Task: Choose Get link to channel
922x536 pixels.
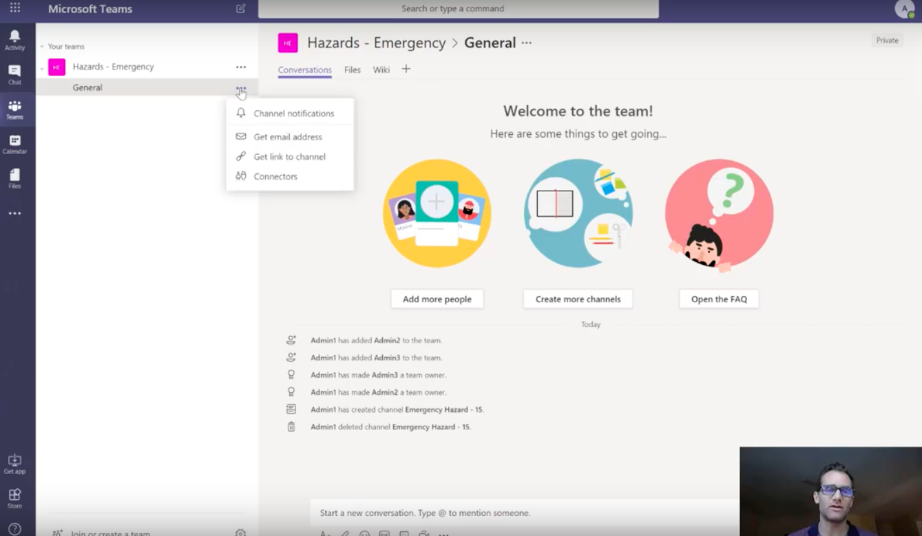Action: tap(290, 157)
